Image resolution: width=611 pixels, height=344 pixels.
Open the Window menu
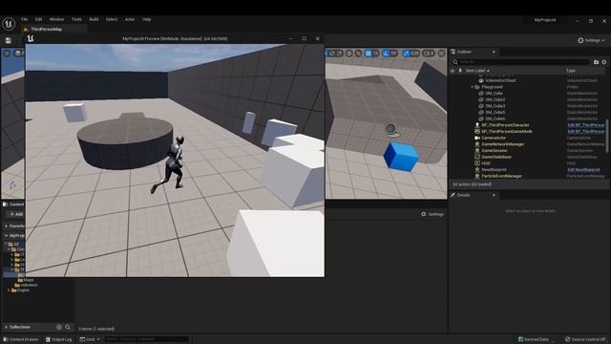56,19
